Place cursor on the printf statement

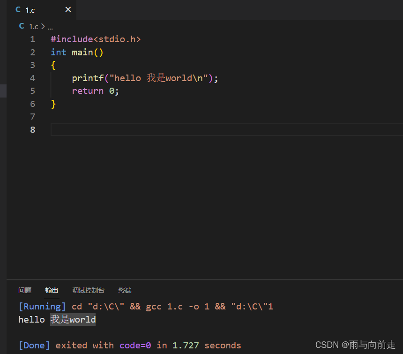tap(141, 78)
